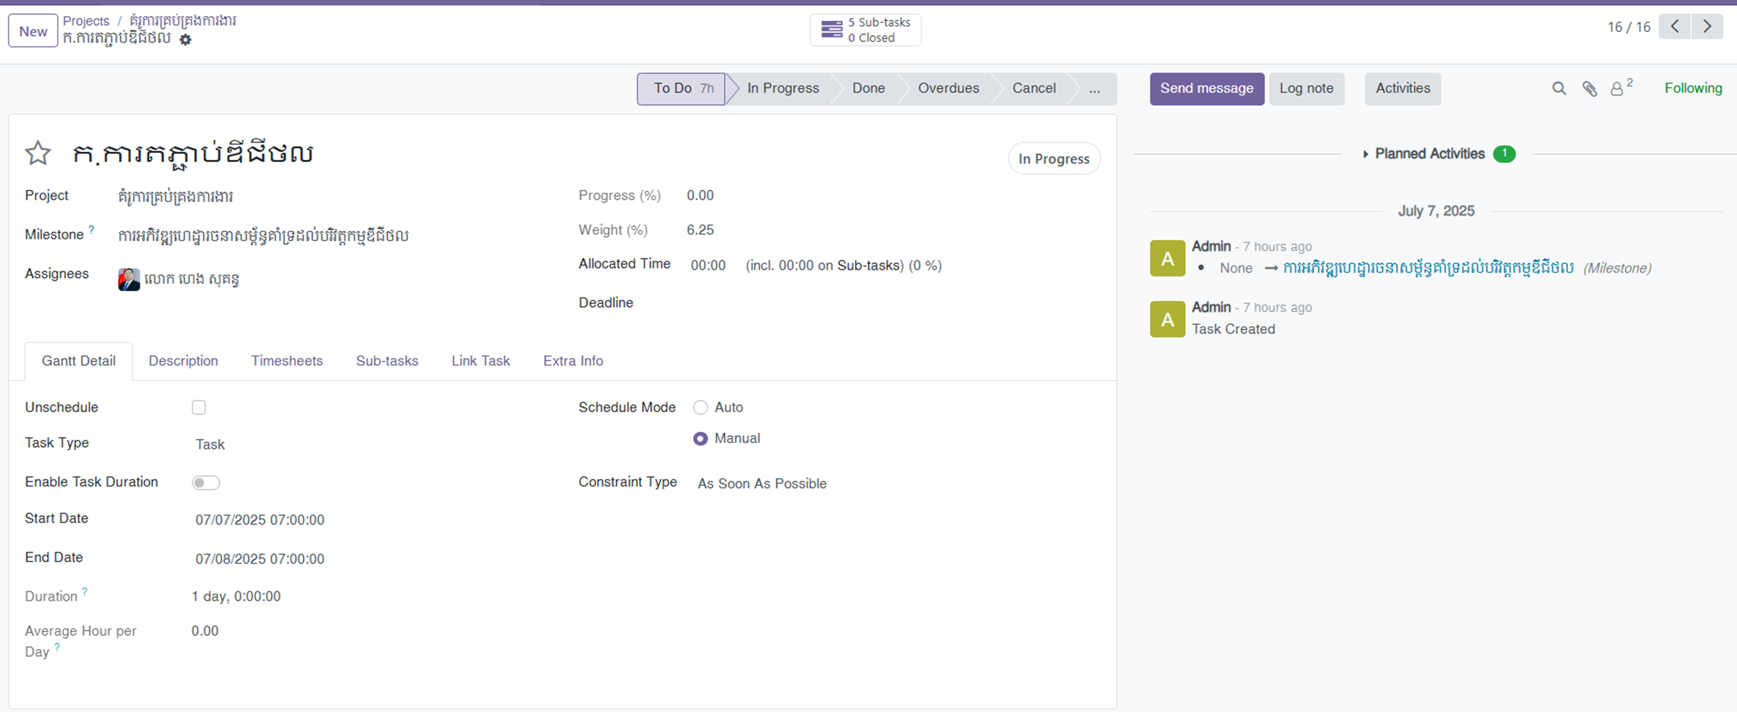Screen dimensions: 1737x712
Task: Open the gear settings next to task name
Action: [186, 40]
